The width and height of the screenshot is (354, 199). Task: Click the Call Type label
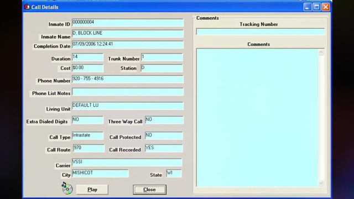pos(60,138)
